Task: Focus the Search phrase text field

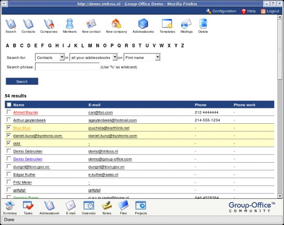Action: pos(67,67)
